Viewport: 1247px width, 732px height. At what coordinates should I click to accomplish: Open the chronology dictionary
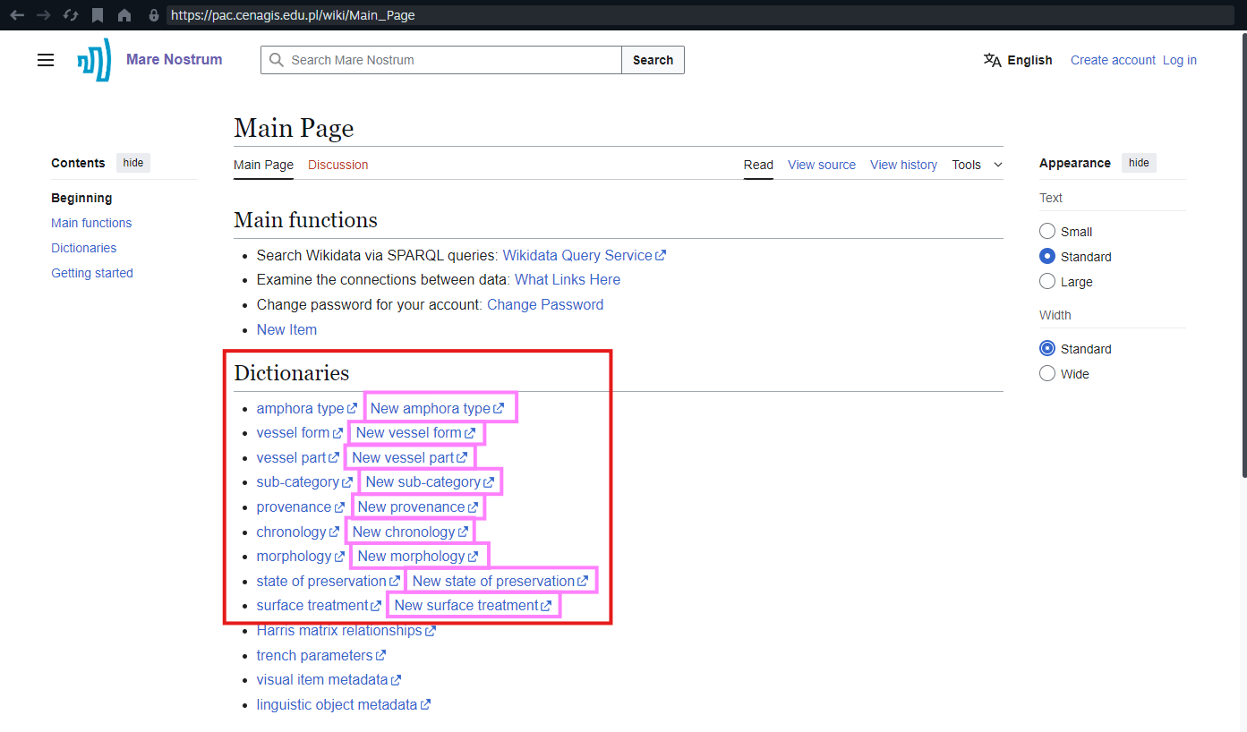[298, 532]
